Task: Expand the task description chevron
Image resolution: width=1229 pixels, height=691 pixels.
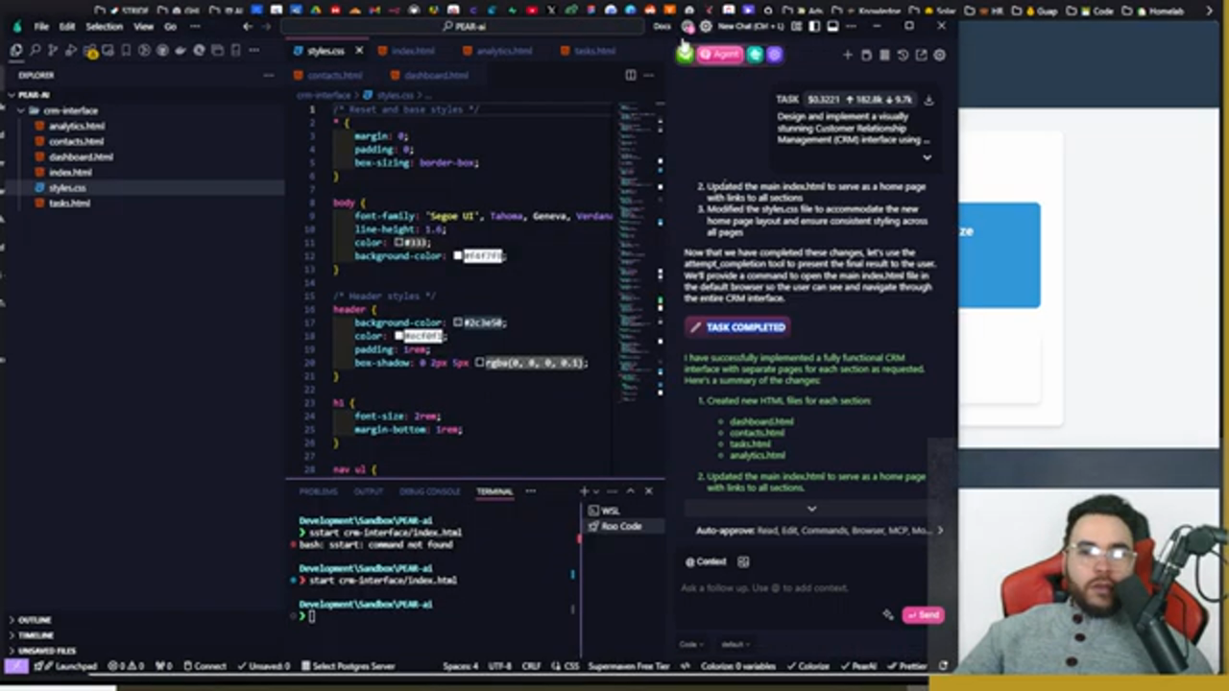Action: pyautogui.click(x=927, y=156)
